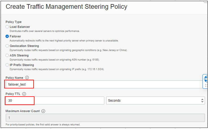208x129 pixels.
Task: Click the Policy Name text field
Action: pos(104,84)
